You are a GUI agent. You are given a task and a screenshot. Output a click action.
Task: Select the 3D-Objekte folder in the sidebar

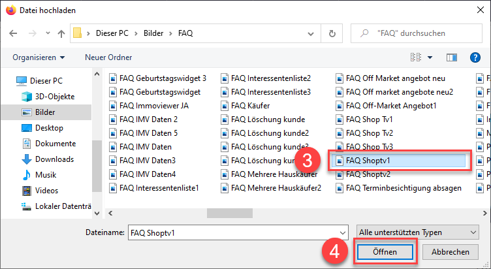click(55, 97)
